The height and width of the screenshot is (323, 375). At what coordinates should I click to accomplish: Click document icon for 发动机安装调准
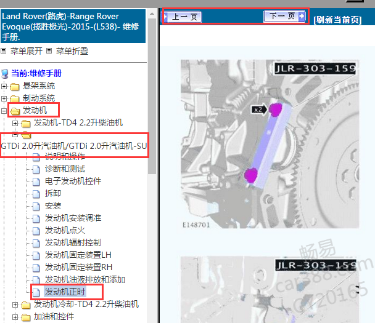point(36,218)
